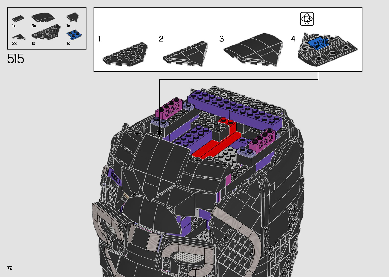Click the step number 515
Screen dimensions: 389x277
(15, 59)
